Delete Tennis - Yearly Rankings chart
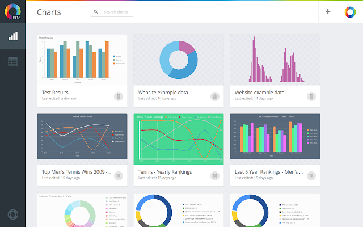This screenshot has height=227, width=363. [x=215, y=176]
